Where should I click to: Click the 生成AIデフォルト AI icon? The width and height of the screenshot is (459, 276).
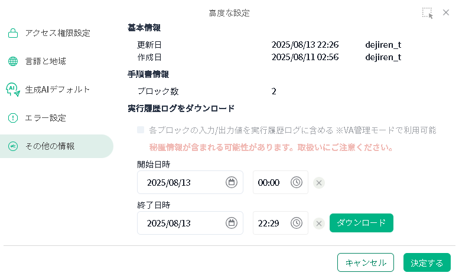[x=13, y=90]
